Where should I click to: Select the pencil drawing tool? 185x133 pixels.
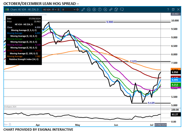tap(83, 9)
